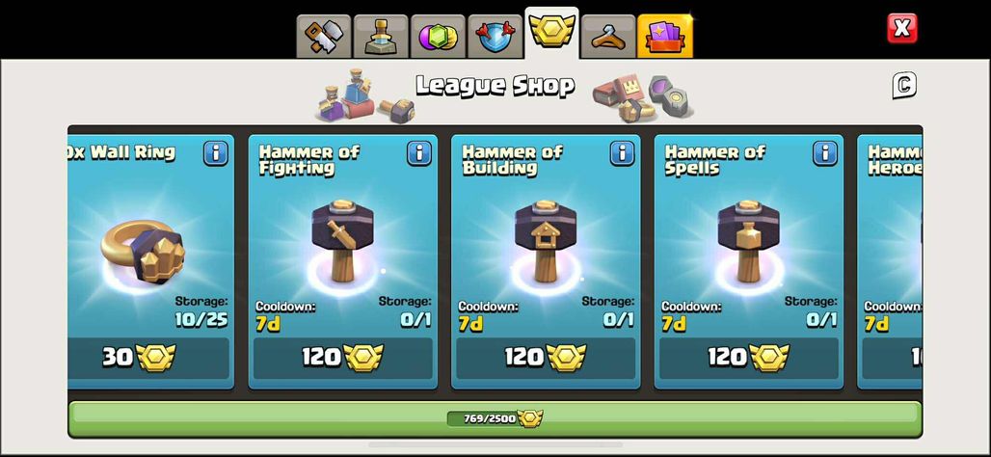Select the Wall Ring item image

click(x=143, y=252)
